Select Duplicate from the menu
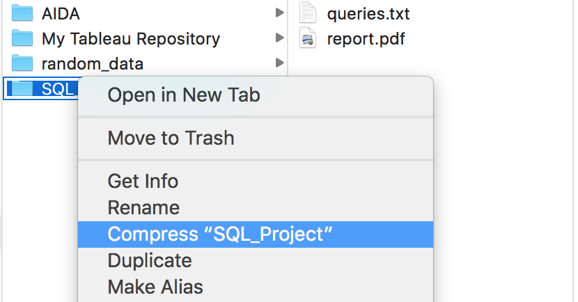Viewport: 578px width, 302px height. click(149, 260)
